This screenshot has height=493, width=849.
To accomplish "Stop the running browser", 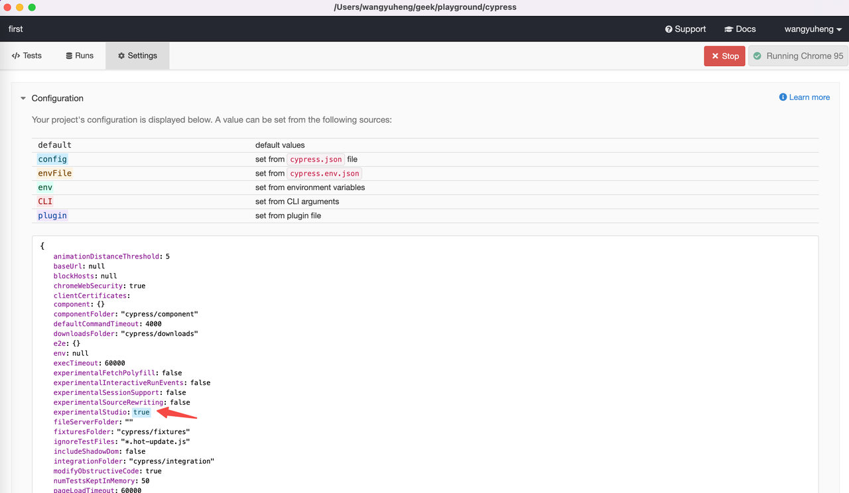I will (725, 56).
